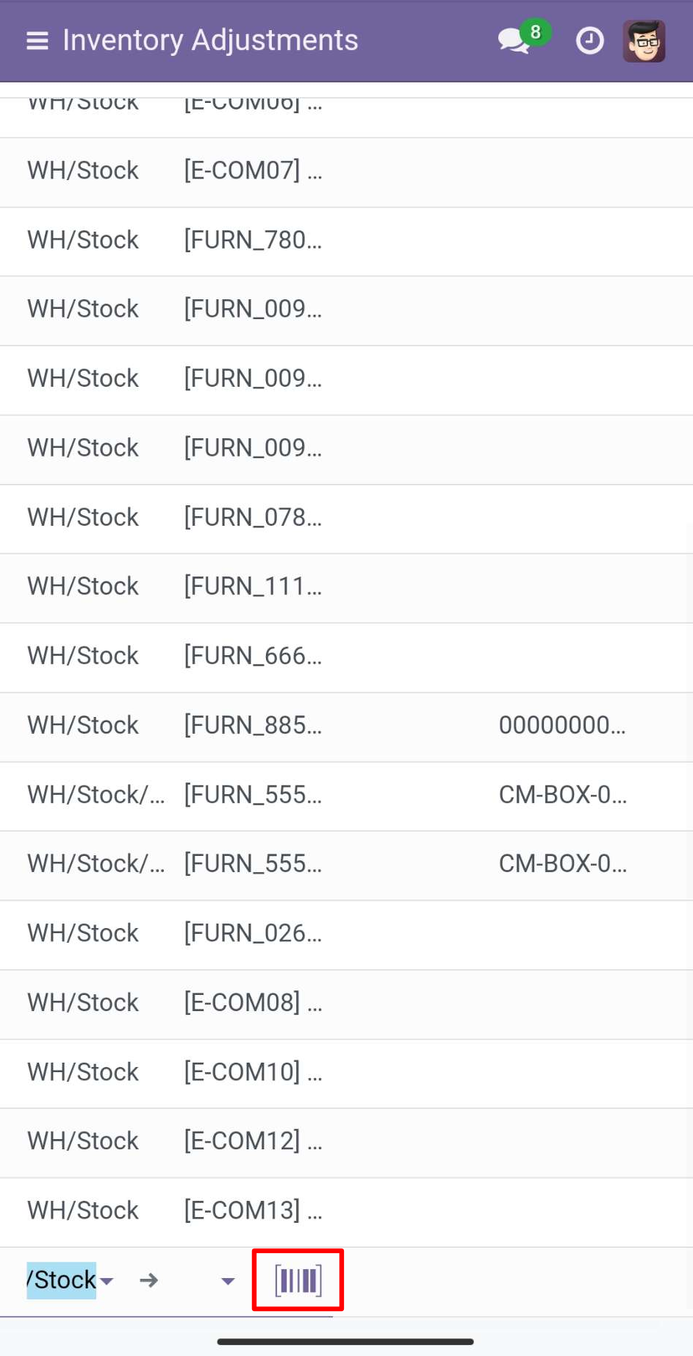The height and width of the screenshot is (1356, 693).
Task: Select the FURN_666 product entry
Action: (x=346, y=657)
